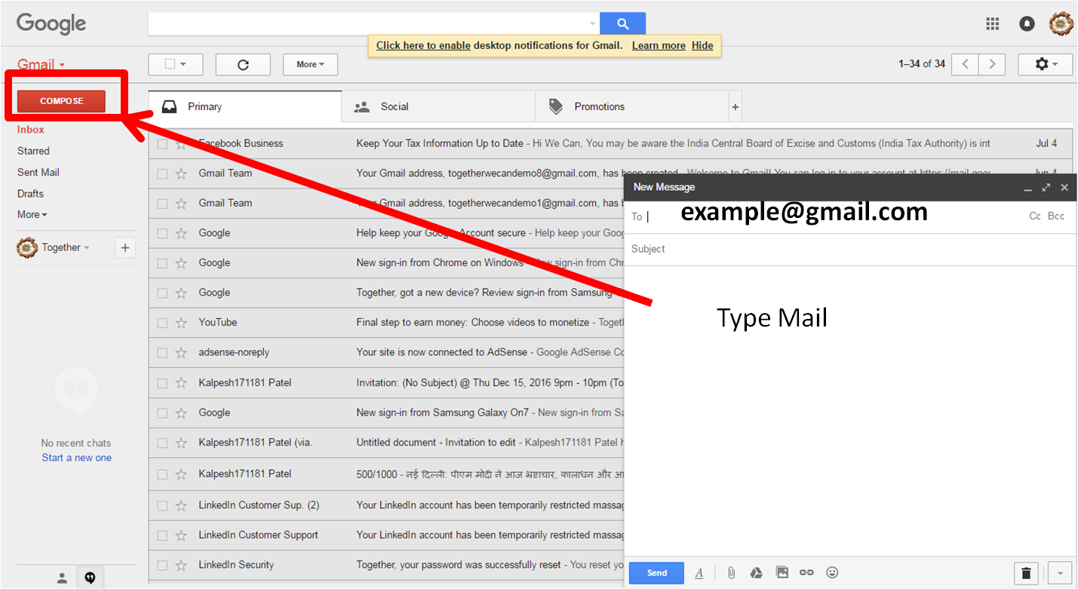
Task: Click the Subject field
Action: point(850,250)
